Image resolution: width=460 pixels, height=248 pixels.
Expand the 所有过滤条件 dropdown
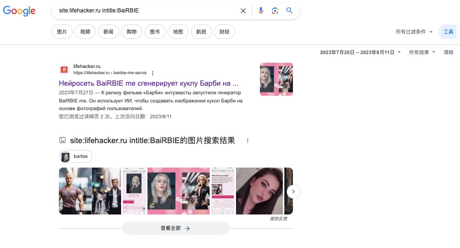pyautogui.click(x=414, y=32)
